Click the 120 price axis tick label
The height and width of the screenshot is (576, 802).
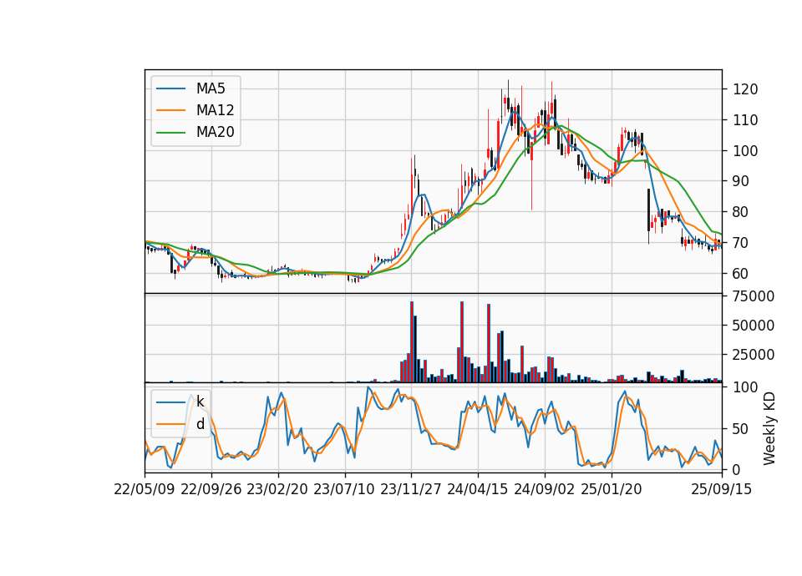pos(745,89)
